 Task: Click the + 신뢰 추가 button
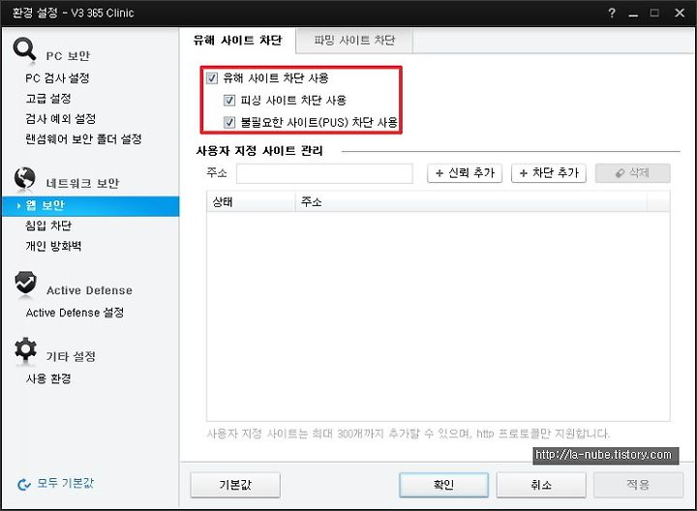click(465, 173)
